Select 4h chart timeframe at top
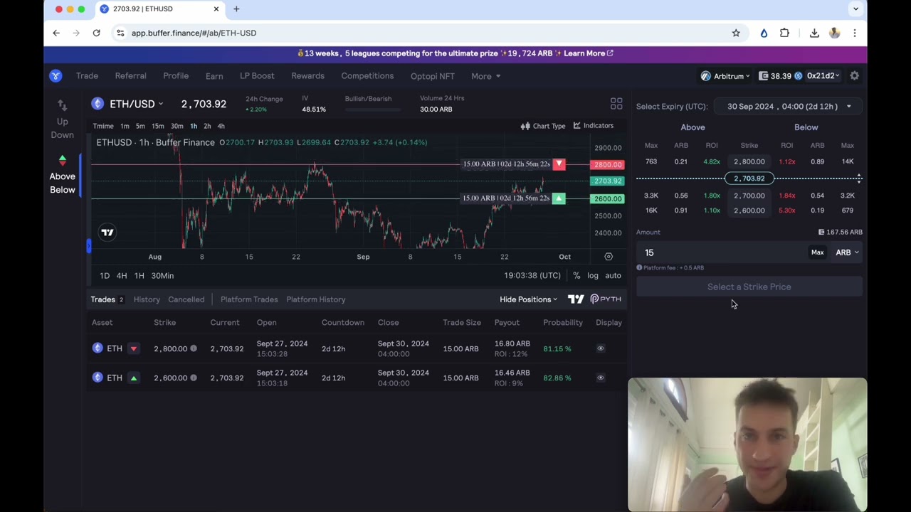The image size is (911, 512). [221, 126]
